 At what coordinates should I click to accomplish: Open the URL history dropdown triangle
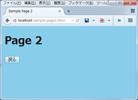click(x=73, y=21)
